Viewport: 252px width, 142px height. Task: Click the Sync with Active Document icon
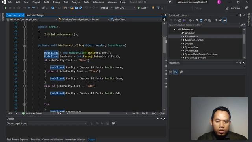tap(197, 20)
